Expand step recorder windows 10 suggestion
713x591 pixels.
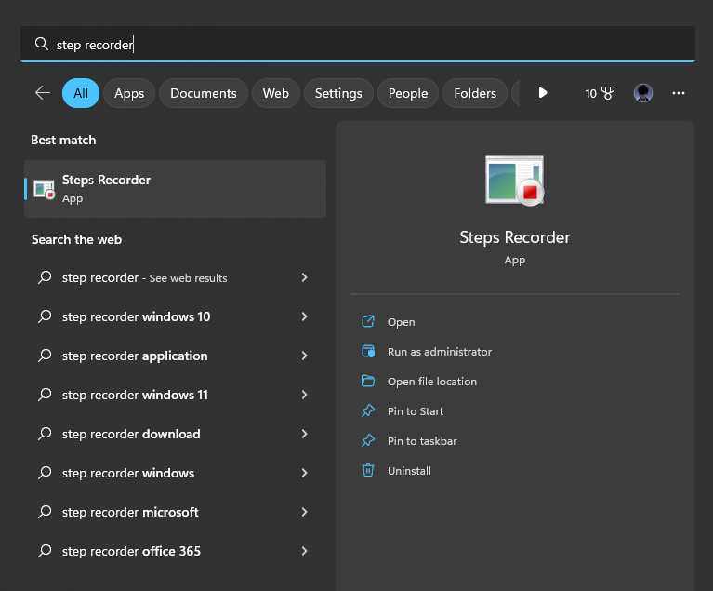coord(304,316)
